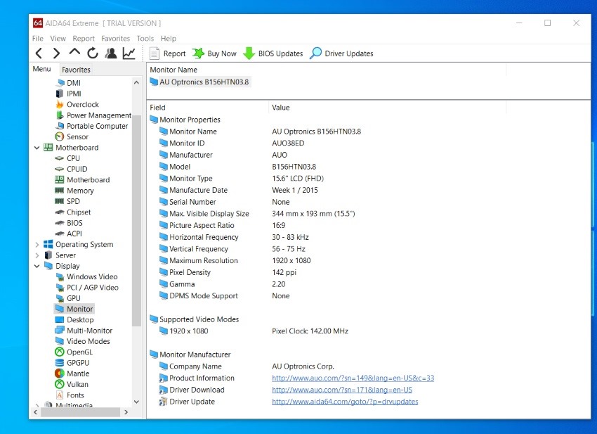This screenshot has height=434, width=597.
Task: Open the View menu
Action: coord(58,39)
